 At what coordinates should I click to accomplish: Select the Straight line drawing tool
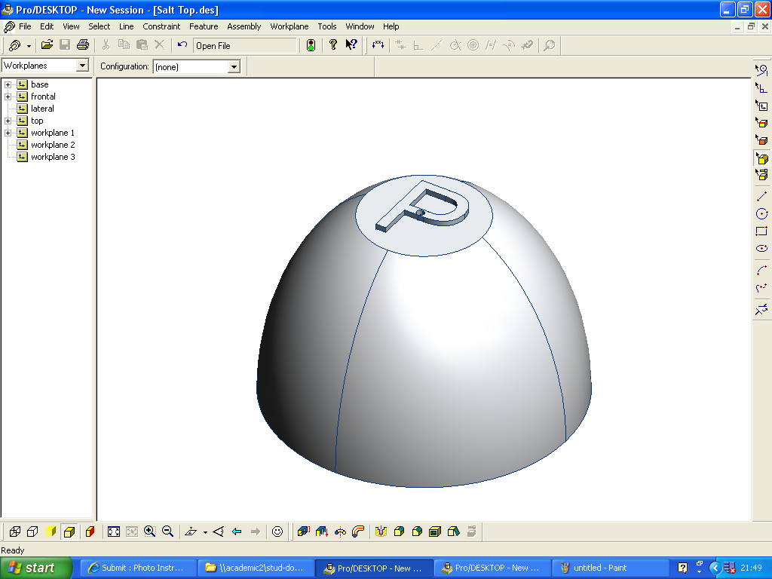click(x=761, y=197)
